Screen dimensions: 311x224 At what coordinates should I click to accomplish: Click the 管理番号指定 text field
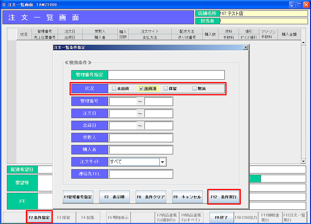pos(166,75)
